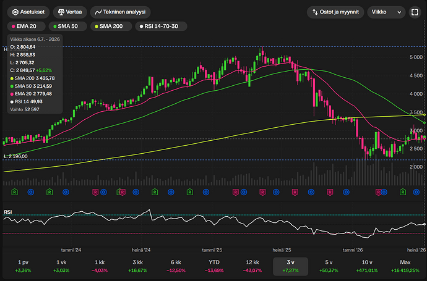Toggle the RSI 14-70-30 indicator
The image size is (427, 281).
(x=161, y=27)
